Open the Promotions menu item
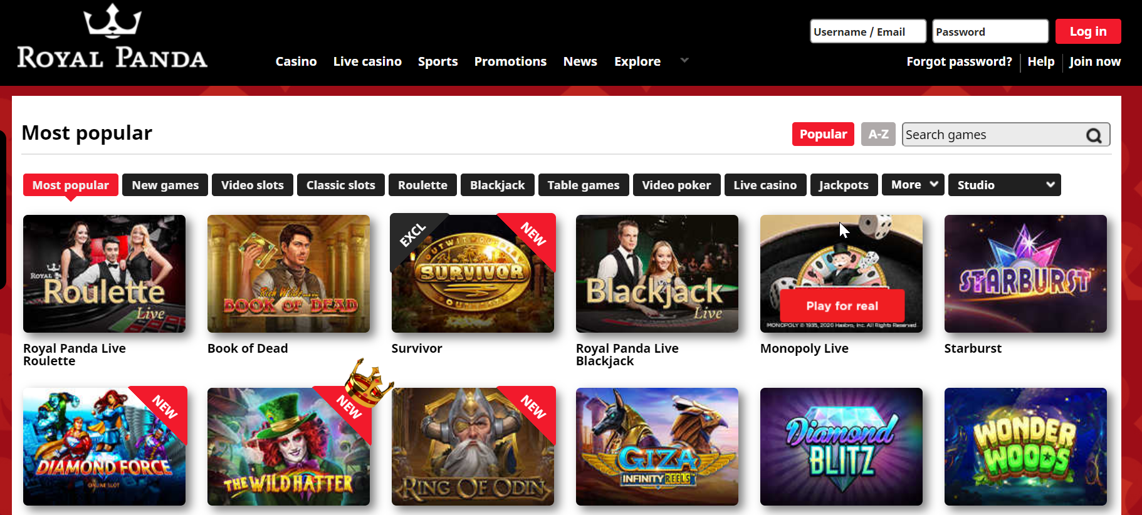 tap(510, 61)
